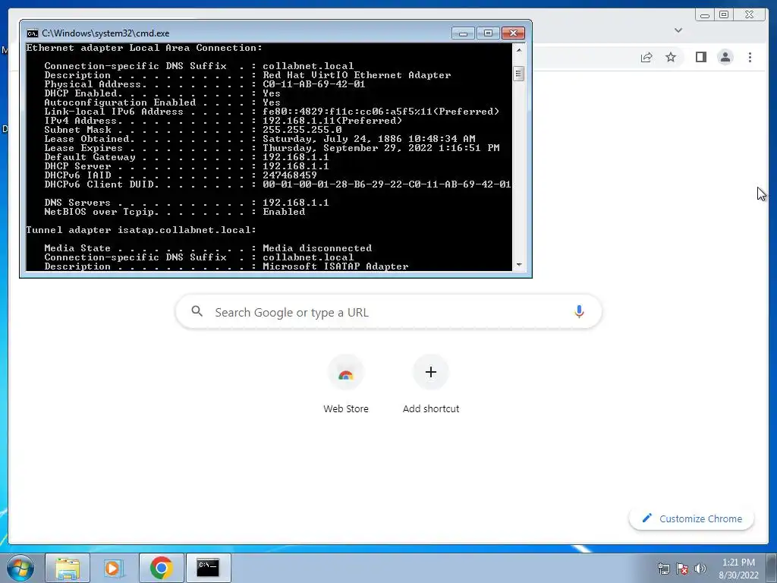The width and height of the screenshot is (777, 583).
Task: Click 'Red Hat VirtIO Ethernet Adapter' text
Action: coord(357,75)
